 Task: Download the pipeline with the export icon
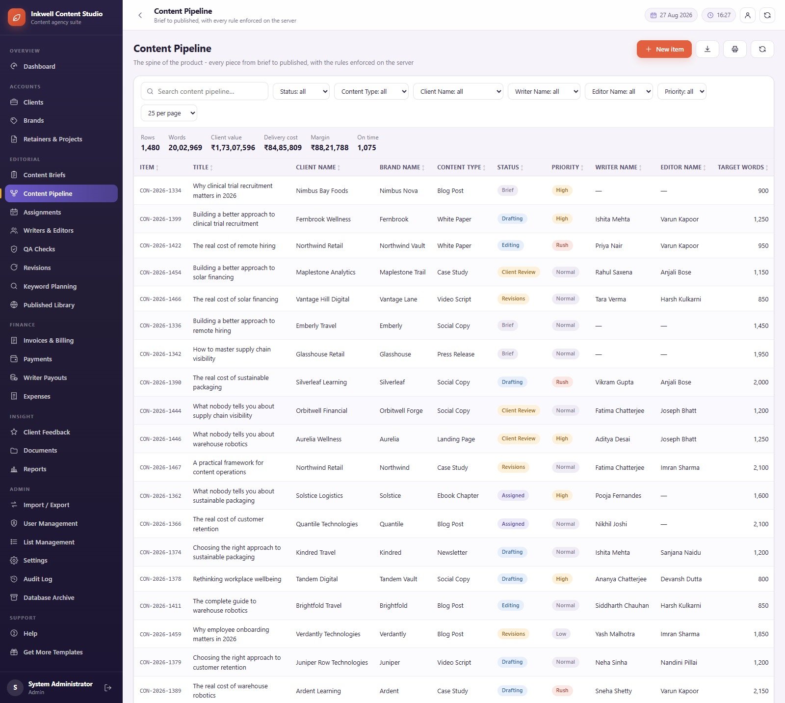pos(707,49)
